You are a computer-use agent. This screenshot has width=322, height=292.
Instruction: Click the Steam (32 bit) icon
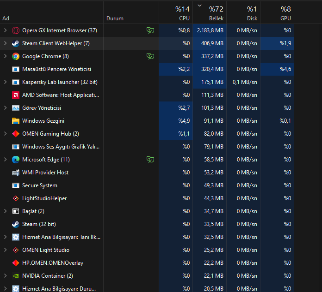click(16, 224)
